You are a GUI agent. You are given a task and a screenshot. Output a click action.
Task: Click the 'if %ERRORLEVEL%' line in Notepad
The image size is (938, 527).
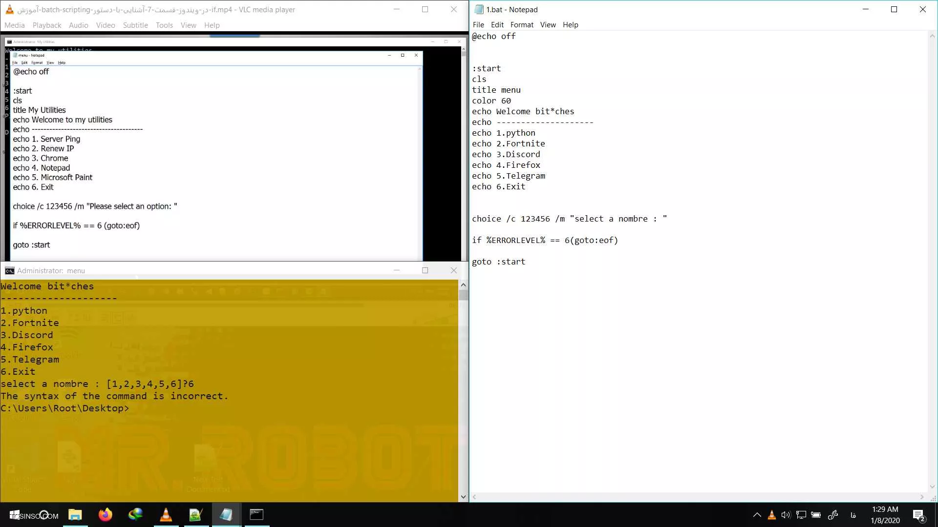(x=545, y=240)
